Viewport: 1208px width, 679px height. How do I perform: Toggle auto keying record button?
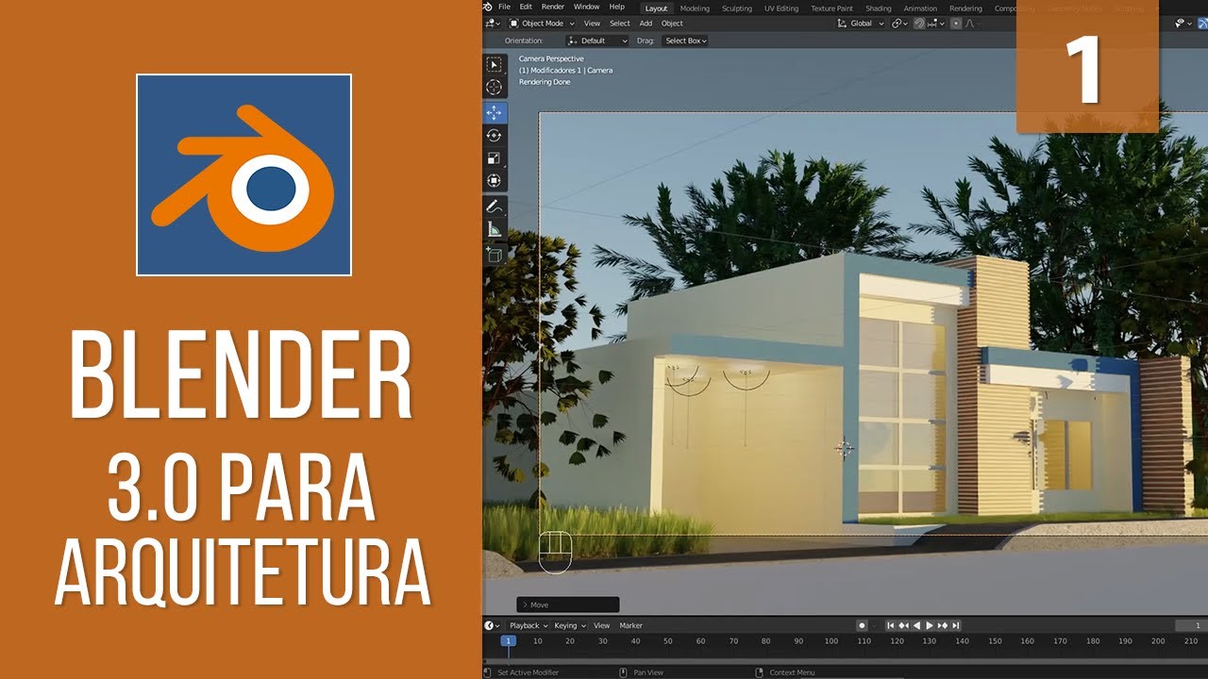tap(862, 625)
